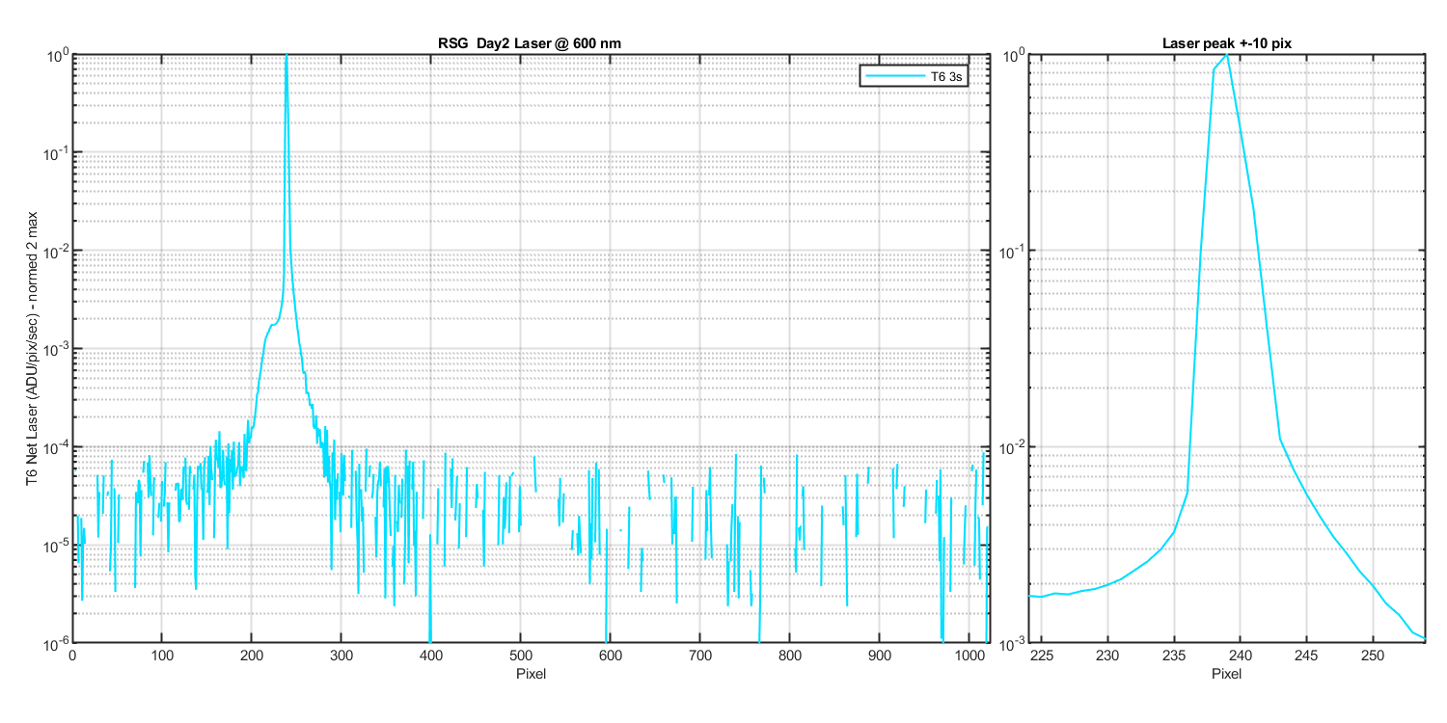Image resolution: width=1447 pixels, height=723 pixels.
Task: Click y-axis tick '10^-5' on the left plot
Action: (54, 545)
